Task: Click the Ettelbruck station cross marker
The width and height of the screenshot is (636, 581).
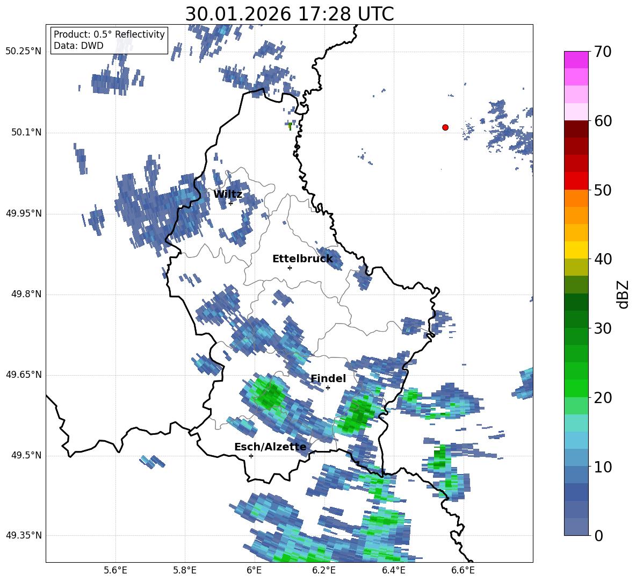Action: pyautogui.click(x=290, y=268)
